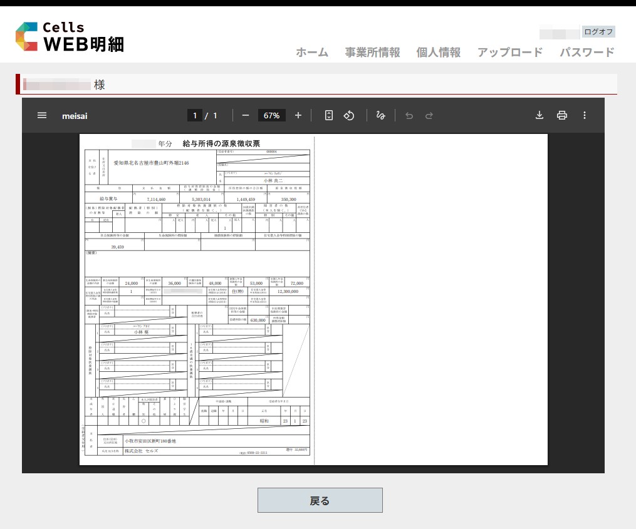
Task: Download the meisai PDF
Action: point(539,115)
